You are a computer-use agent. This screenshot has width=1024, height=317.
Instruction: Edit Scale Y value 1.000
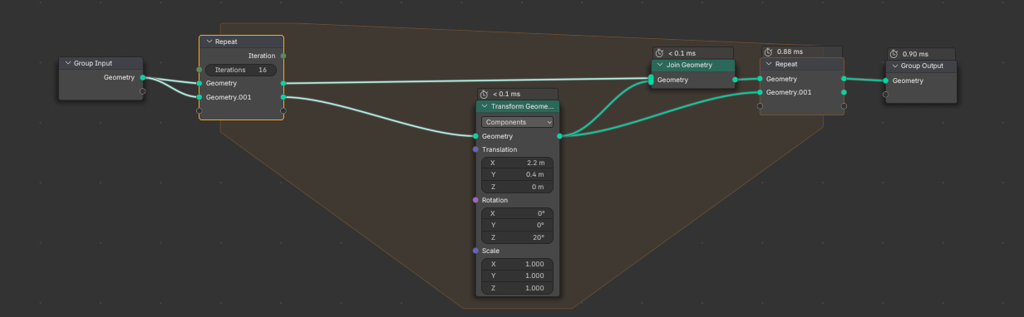(518, 276)
